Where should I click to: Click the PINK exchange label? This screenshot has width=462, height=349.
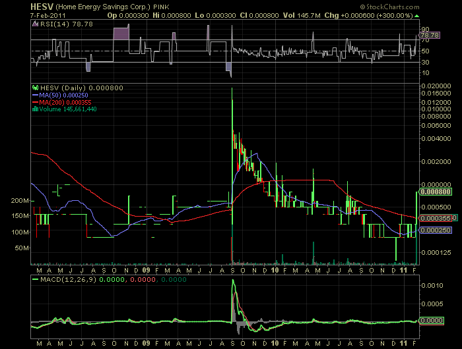(x=161, y=7)
